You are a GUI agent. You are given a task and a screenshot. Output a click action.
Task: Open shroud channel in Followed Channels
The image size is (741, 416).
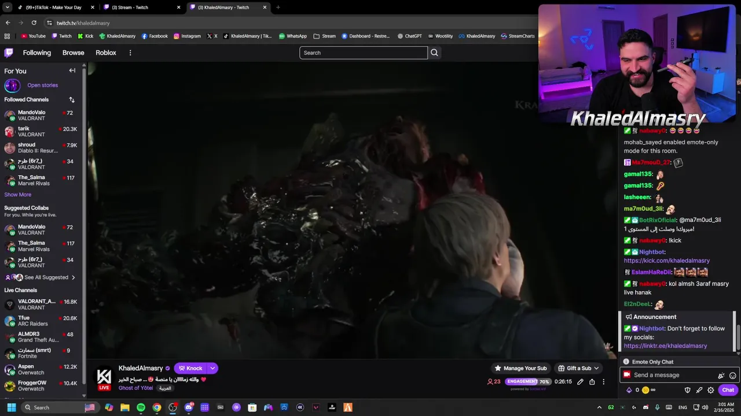point(42,148)
